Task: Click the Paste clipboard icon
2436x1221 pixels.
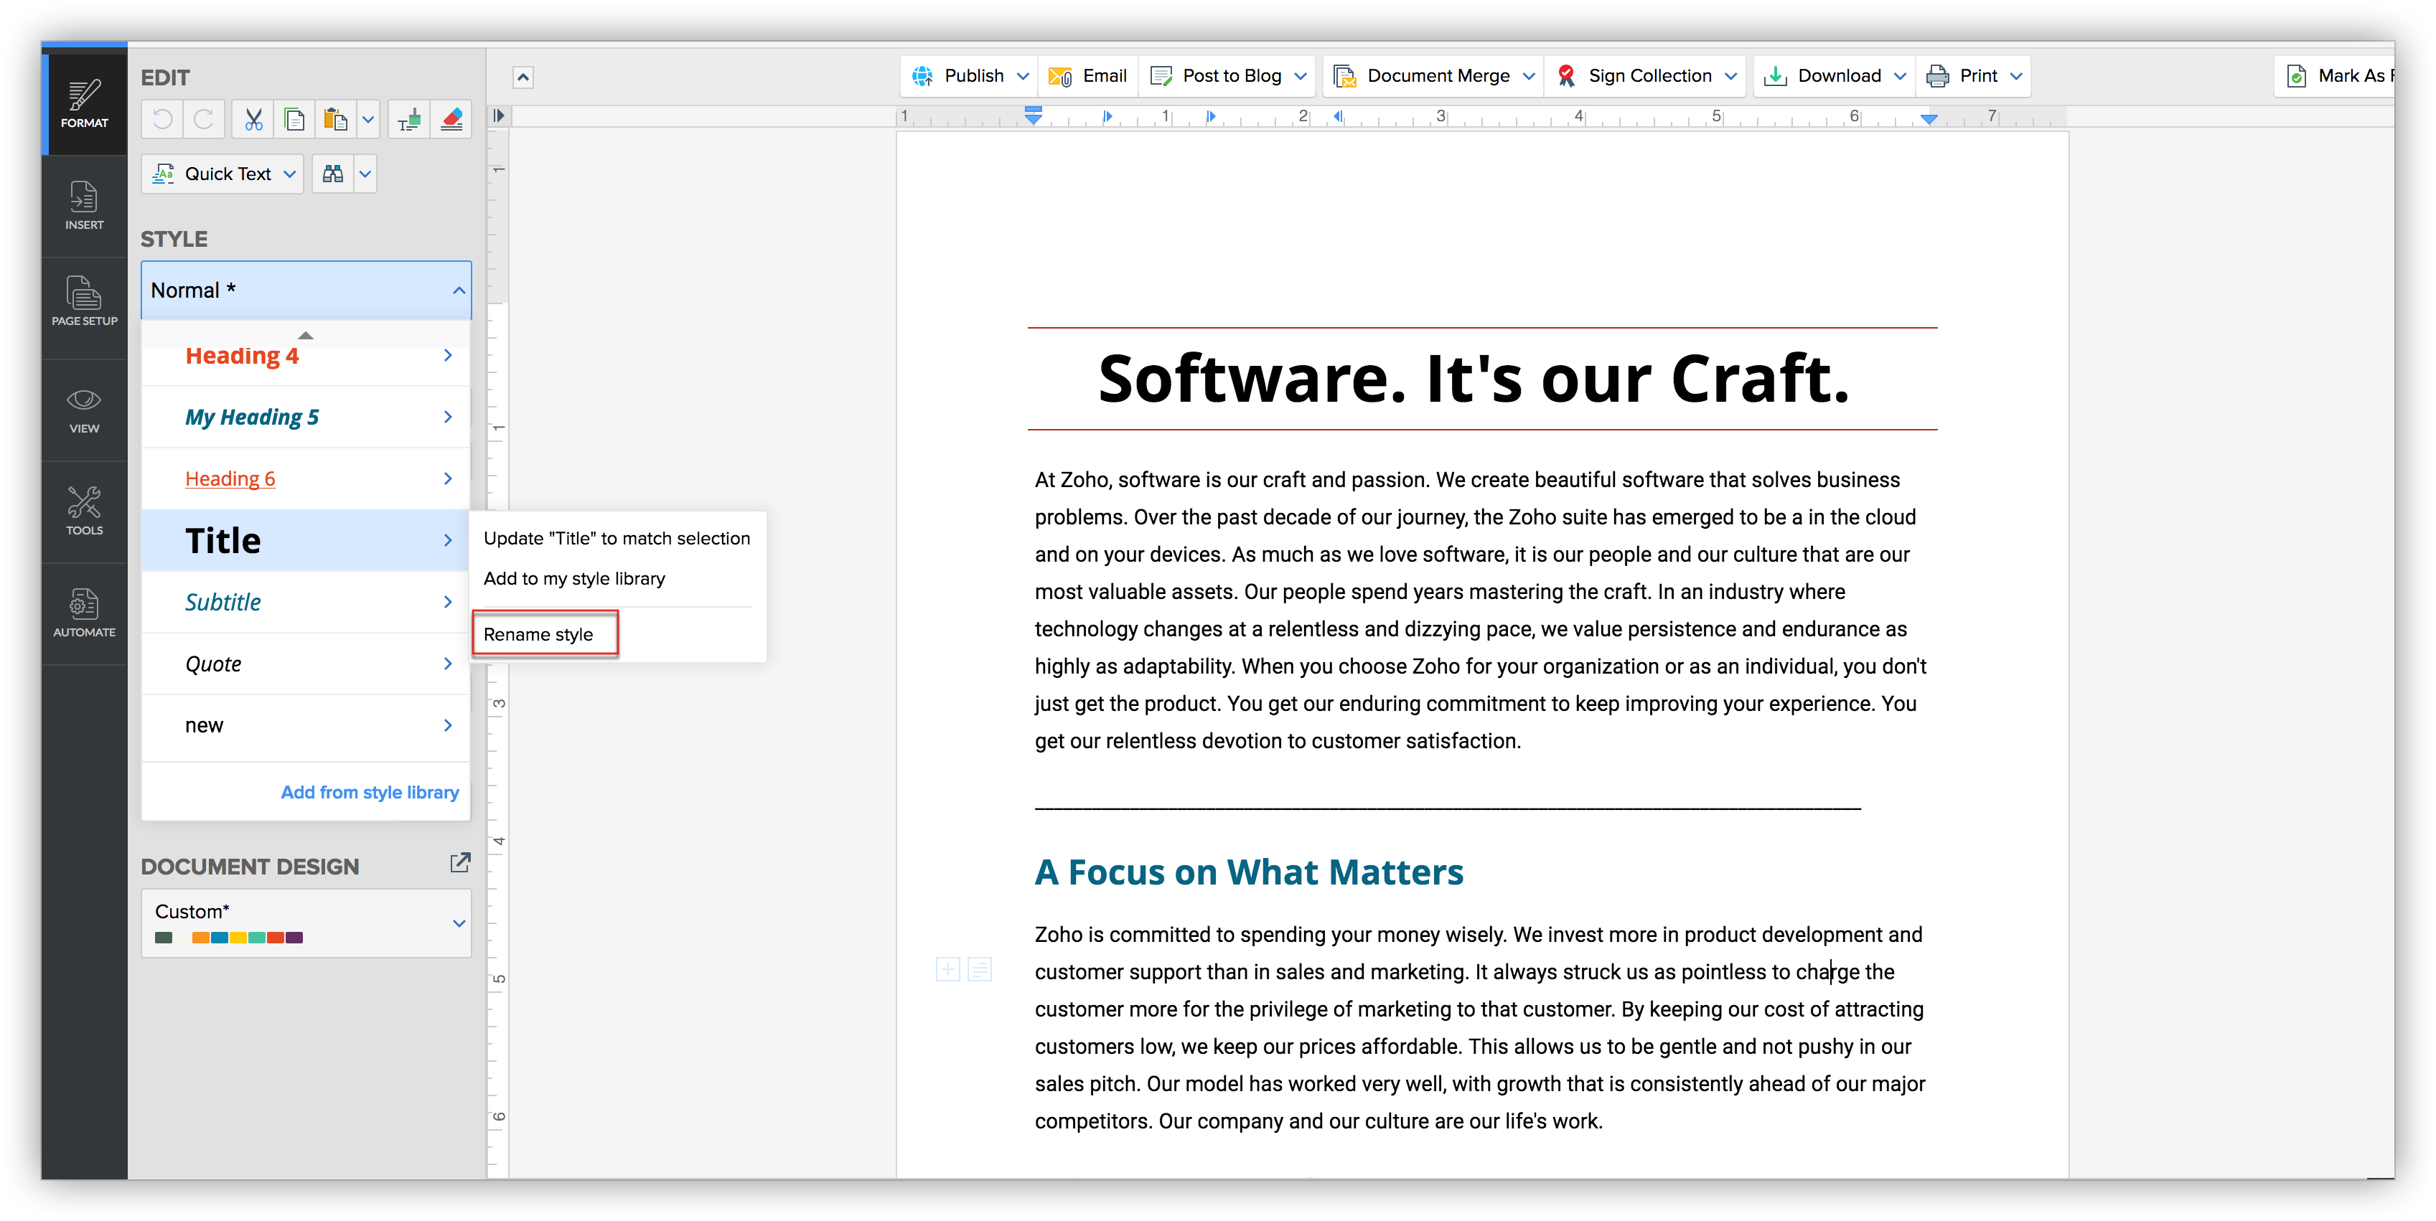Action: click(334, 119)
